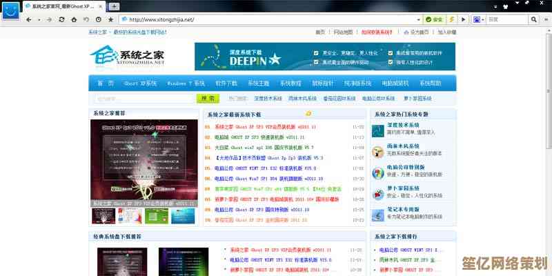Reload the page with the refresh icon
This screenshot has width=552, height=276.
[61, 20]
